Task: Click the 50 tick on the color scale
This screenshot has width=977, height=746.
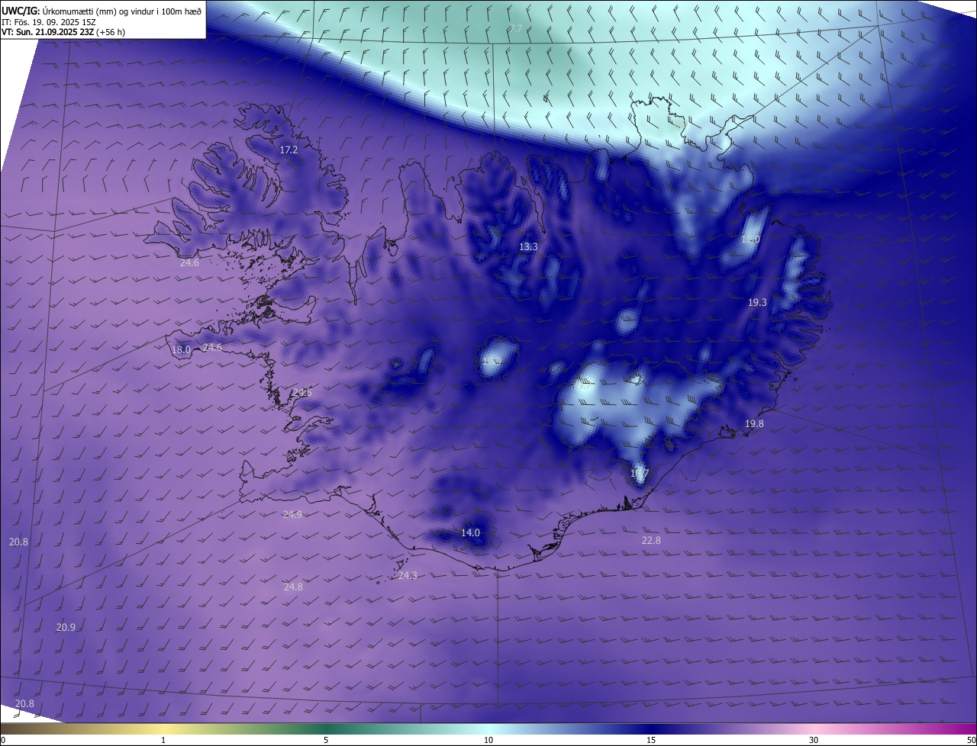Action: pos(971,741)
